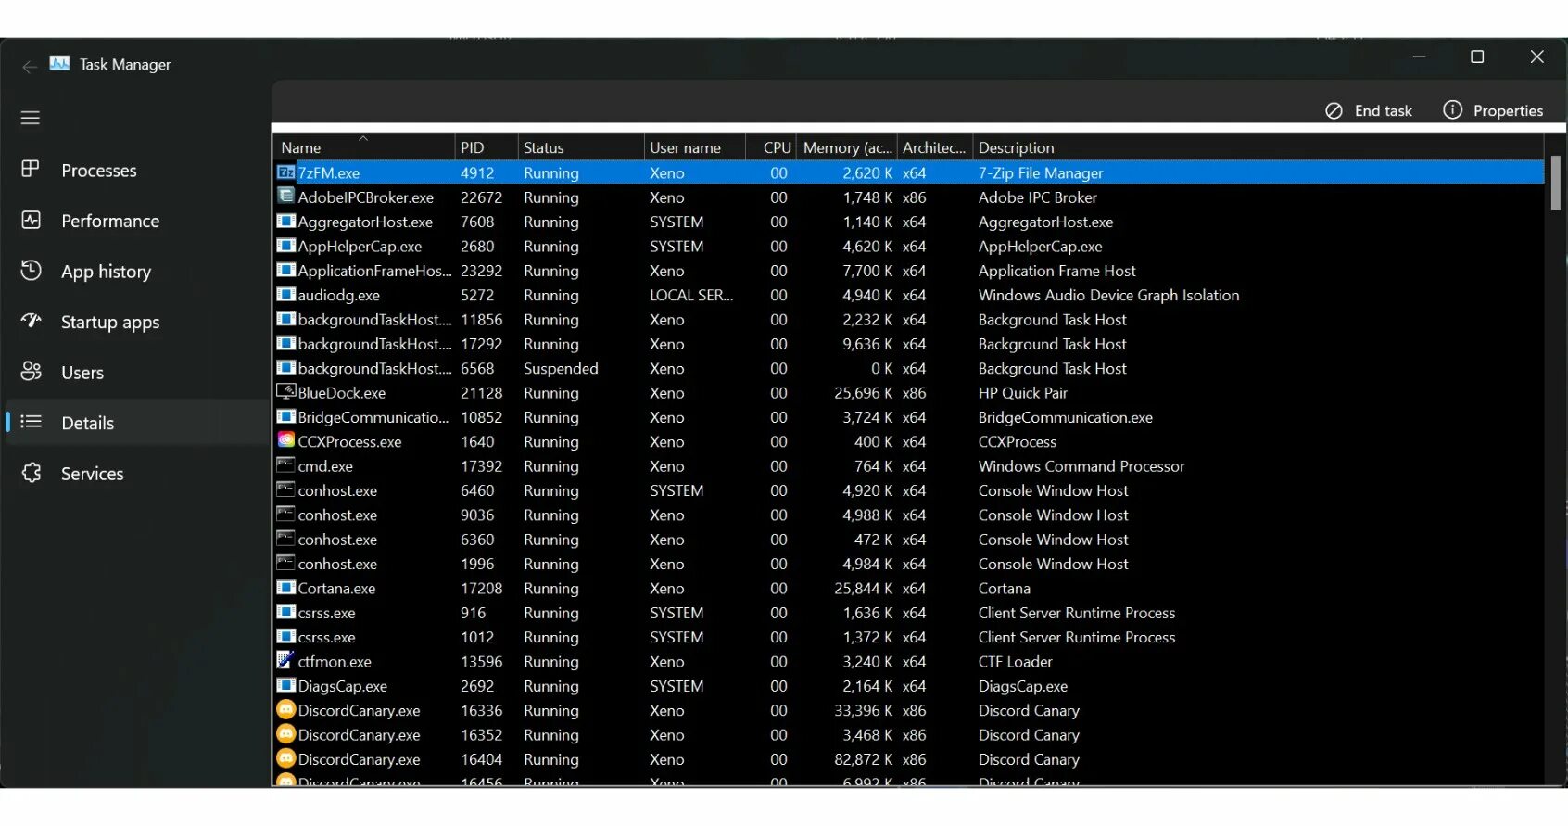Click the App history clock icon
The height and width of the screenshot is (826, 1568).
[x=32, y=270]
